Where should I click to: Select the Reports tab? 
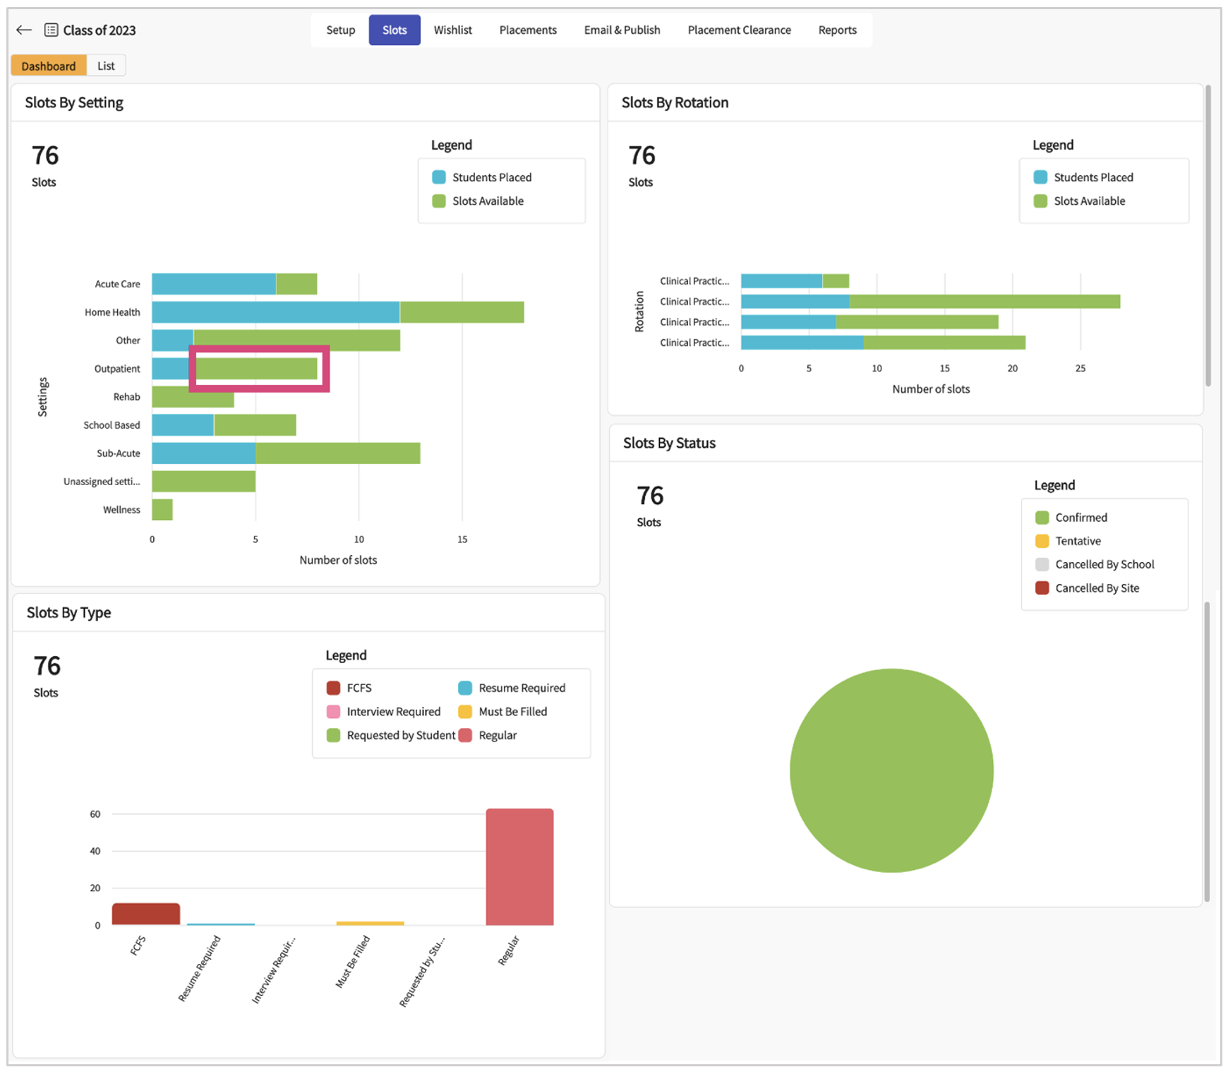click(837, 30)
